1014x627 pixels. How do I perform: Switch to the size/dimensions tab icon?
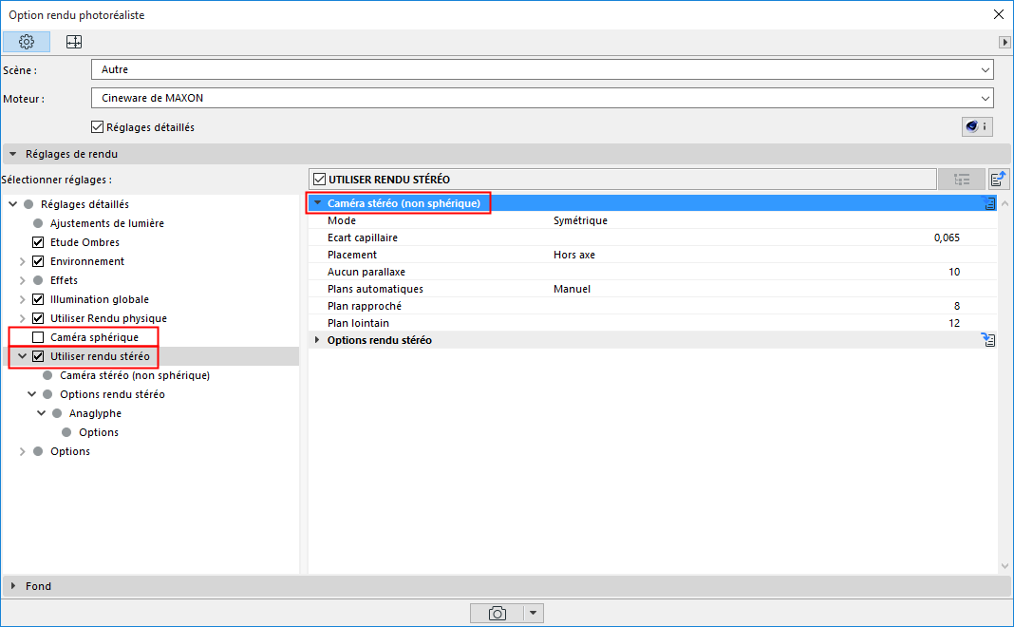tap(74, 42)
